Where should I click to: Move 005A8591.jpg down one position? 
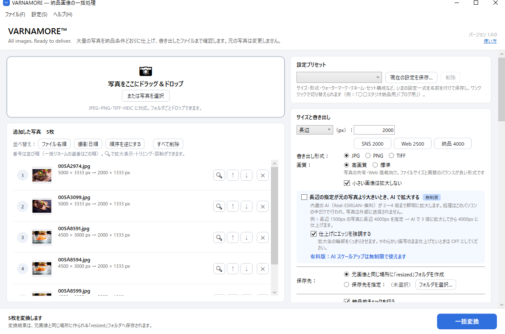(247, 238)
